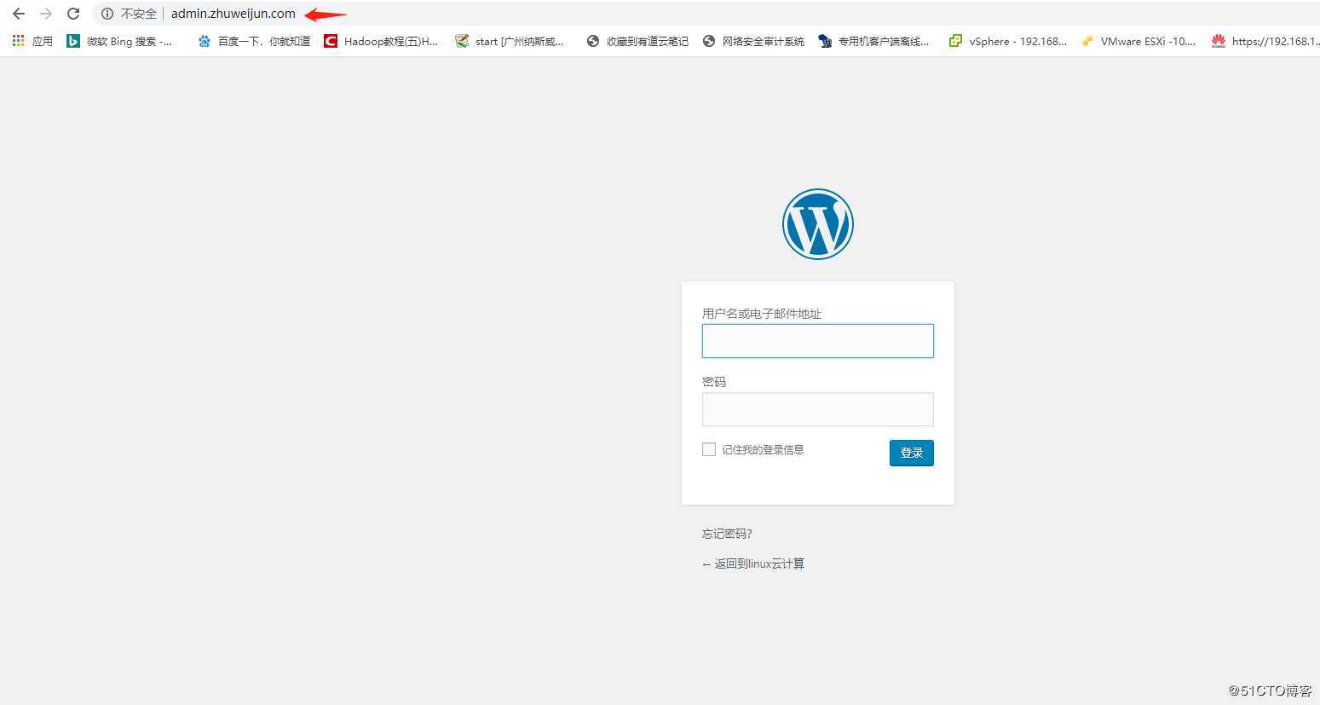Click the WordPress logo
1320x705 pixels.
818,224
